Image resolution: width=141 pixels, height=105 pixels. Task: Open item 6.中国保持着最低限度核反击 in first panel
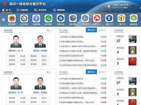pyautogui.click(x=77, y=61)
